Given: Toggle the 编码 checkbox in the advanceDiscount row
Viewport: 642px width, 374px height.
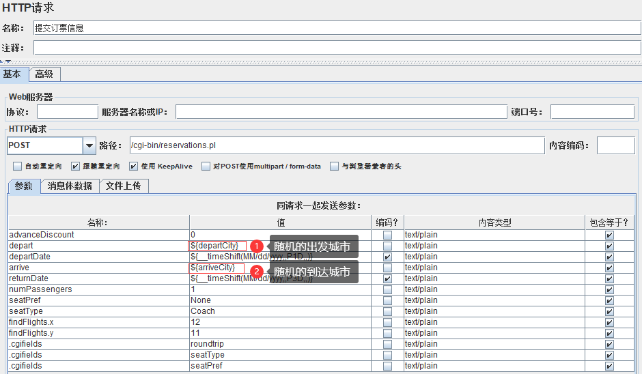Looking at the screenshot, I should (x=387, y=235).
